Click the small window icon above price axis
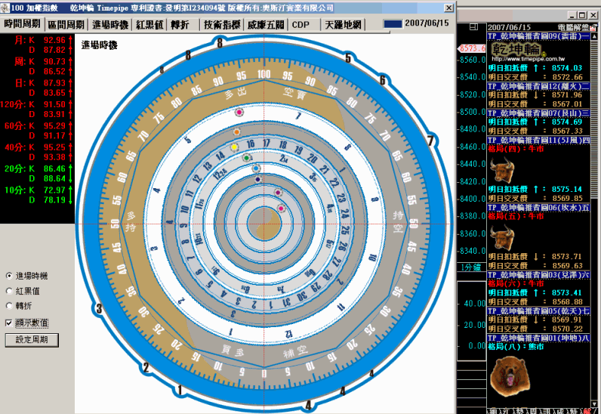The image size is (601, 414). click(x=473, y=27)
